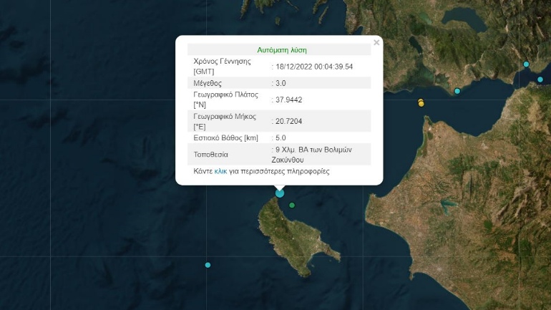Select the cyan marker nearest the right edge

point(540,79)
